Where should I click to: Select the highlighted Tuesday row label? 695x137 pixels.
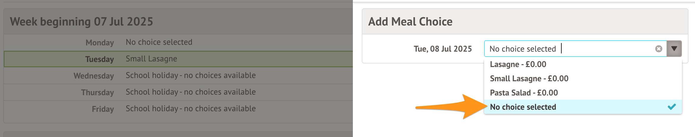point(99,59)
